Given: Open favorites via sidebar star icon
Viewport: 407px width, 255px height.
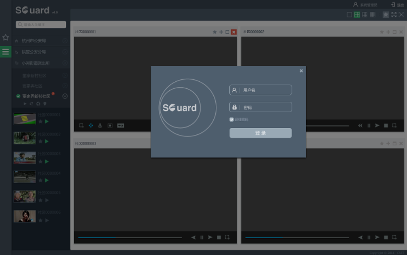Looking at the screenshot, I should [5, 37].
